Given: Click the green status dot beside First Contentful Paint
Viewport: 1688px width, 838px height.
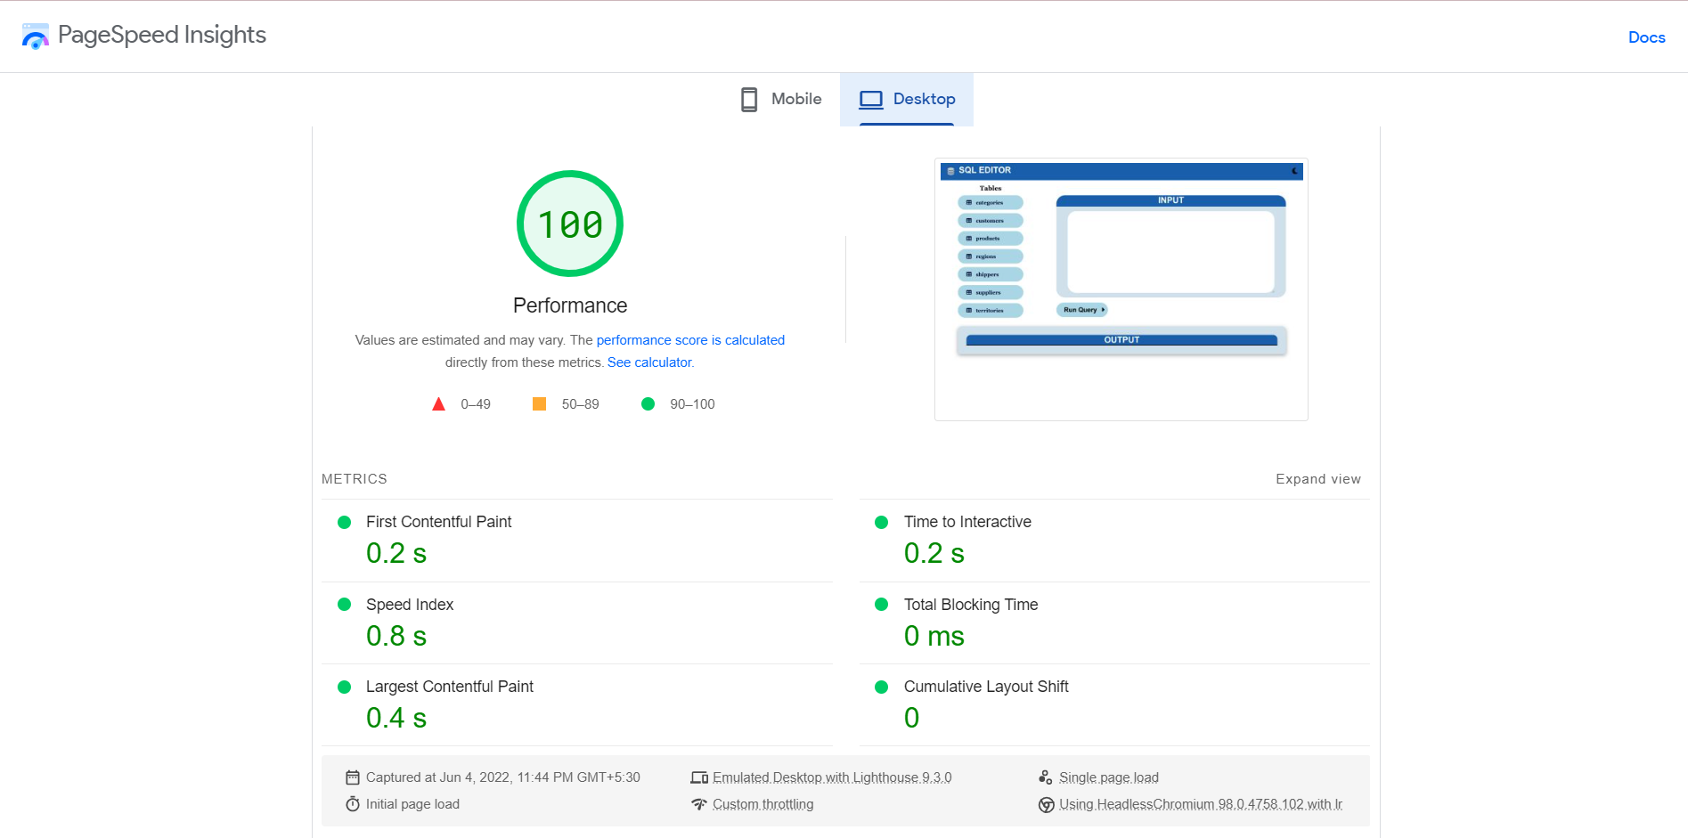Looking at the screenshot, I should pyautogui.click(x=345, y=523).
